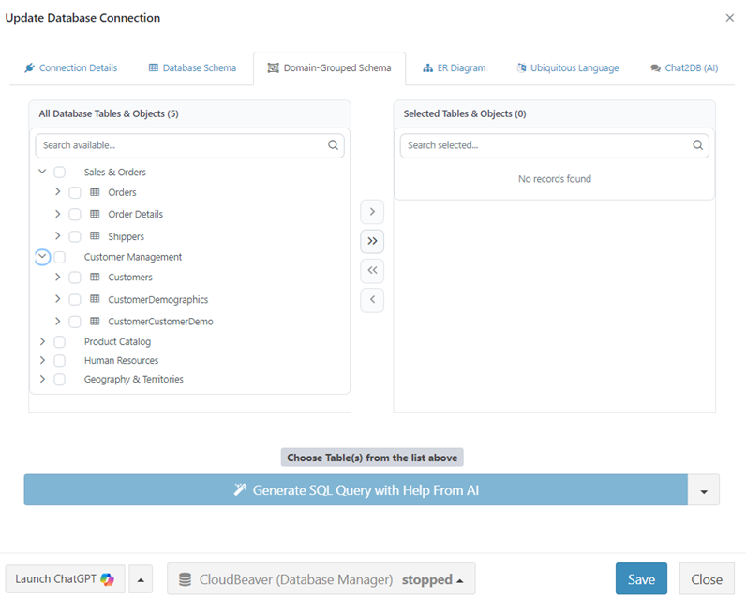Tick the Shippers table checkbox

75,236
